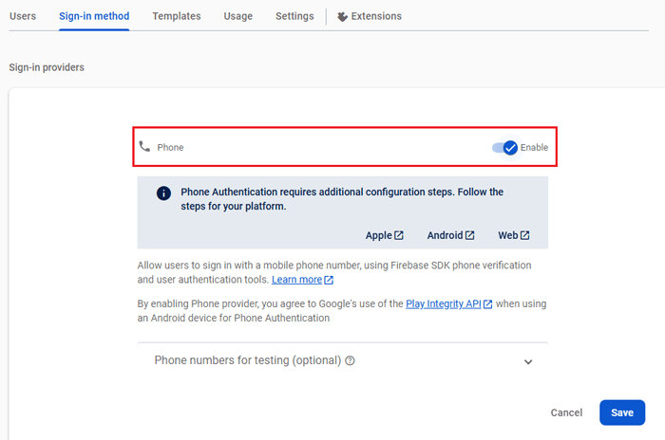Open the Extensions tab

pyautogui.click(x=370, y=16)
